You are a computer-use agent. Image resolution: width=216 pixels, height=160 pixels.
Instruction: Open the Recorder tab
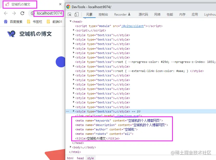pos(122,15)
